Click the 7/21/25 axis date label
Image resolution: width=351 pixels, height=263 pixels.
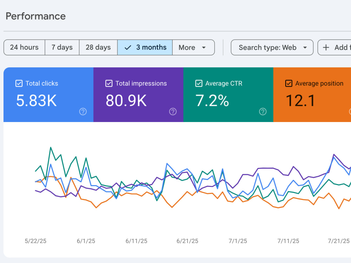pyautogui.click(x=339, y=241)
